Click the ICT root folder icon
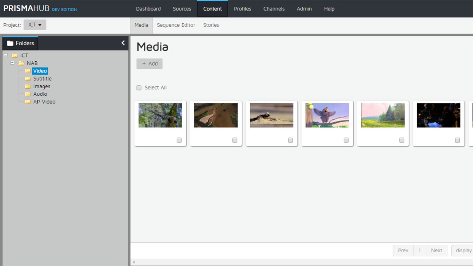Image resolution: width=473 pixels, height=266 pixels. 14,55
